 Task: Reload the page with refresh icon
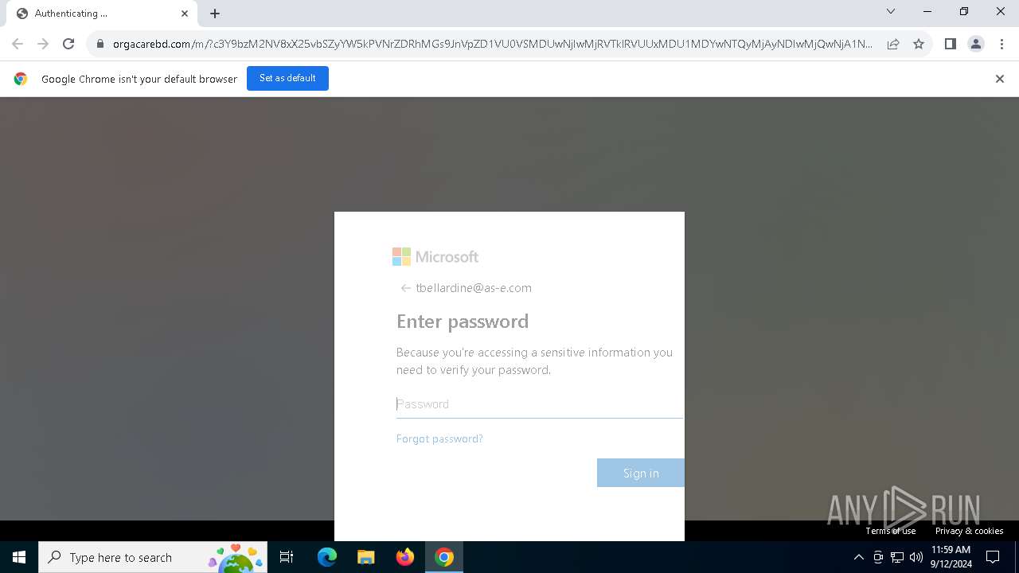(68, 44)
